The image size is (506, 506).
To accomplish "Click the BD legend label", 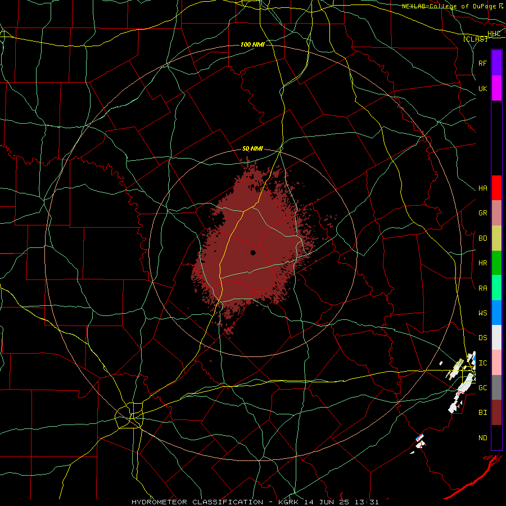I will 483,238.
